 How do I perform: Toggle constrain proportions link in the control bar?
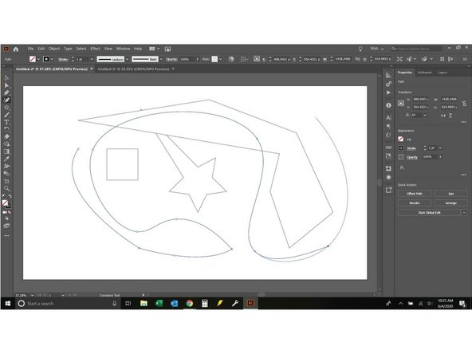coord(357,59)
